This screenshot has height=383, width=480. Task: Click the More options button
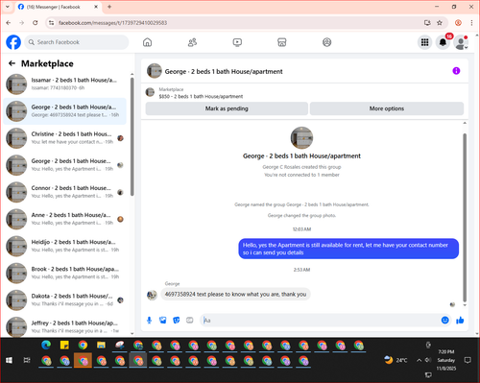387,108
